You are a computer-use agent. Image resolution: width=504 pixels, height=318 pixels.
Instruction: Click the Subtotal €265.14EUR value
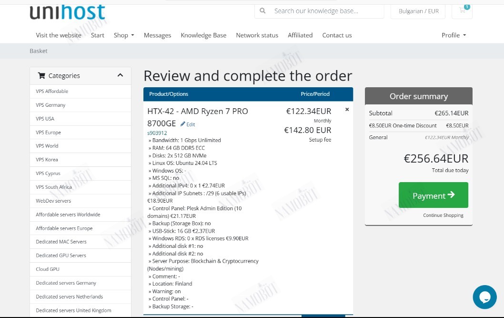tap(451, 113)
